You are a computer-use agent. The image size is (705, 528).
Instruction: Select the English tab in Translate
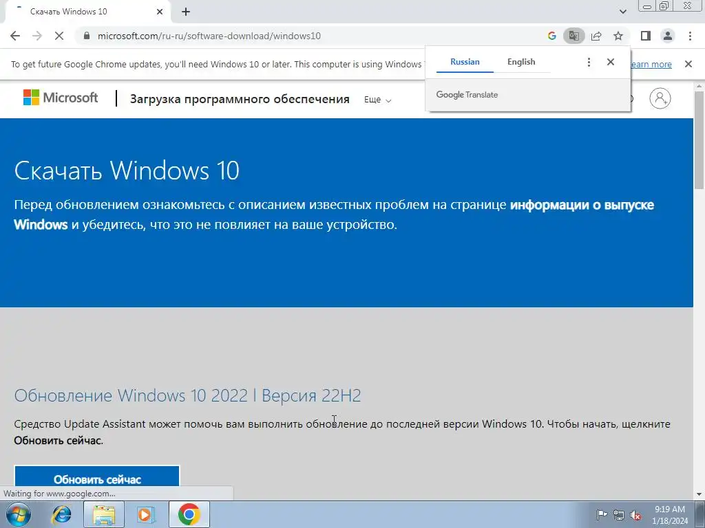521,62
